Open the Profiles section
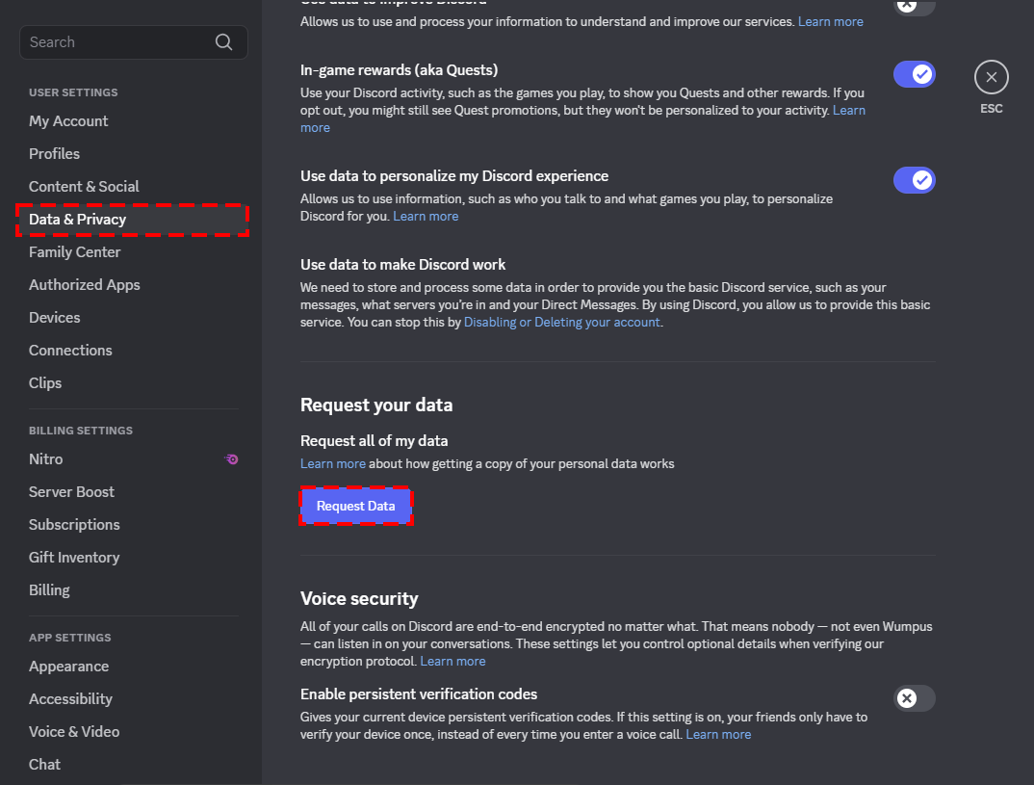This screenshot has height=785, width=1034. coord(54,153)
